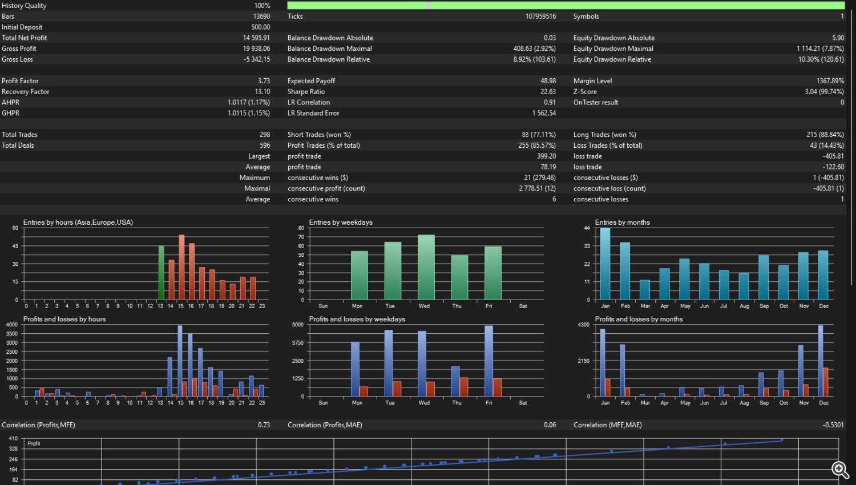Click the LR Standard Error value 1 562.54

[x=544, y=114]
